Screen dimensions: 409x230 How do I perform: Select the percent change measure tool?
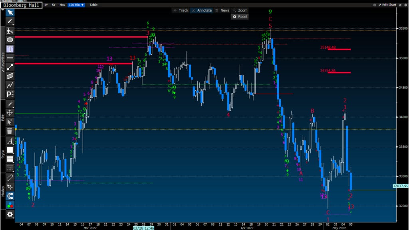(x=10, y=31)
